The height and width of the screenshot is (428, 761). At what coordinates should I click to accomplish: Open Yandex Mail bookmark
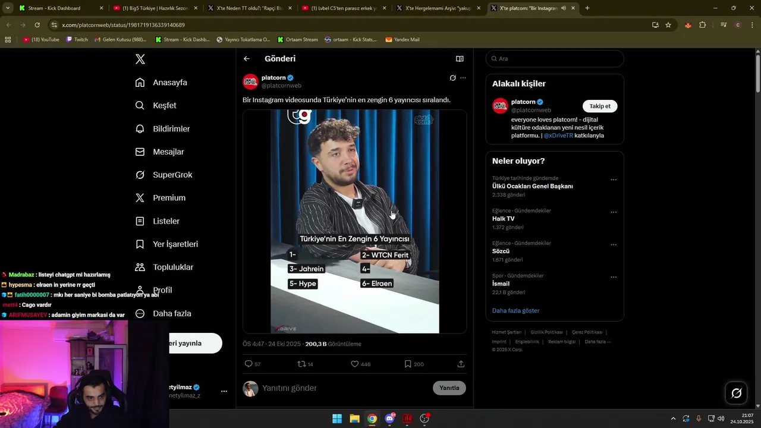(x=402, y=40)
